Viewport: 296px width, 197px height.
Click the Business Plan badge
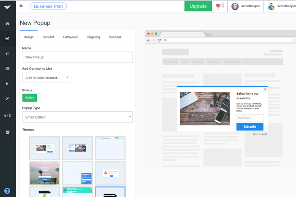[x=48, y=6]
